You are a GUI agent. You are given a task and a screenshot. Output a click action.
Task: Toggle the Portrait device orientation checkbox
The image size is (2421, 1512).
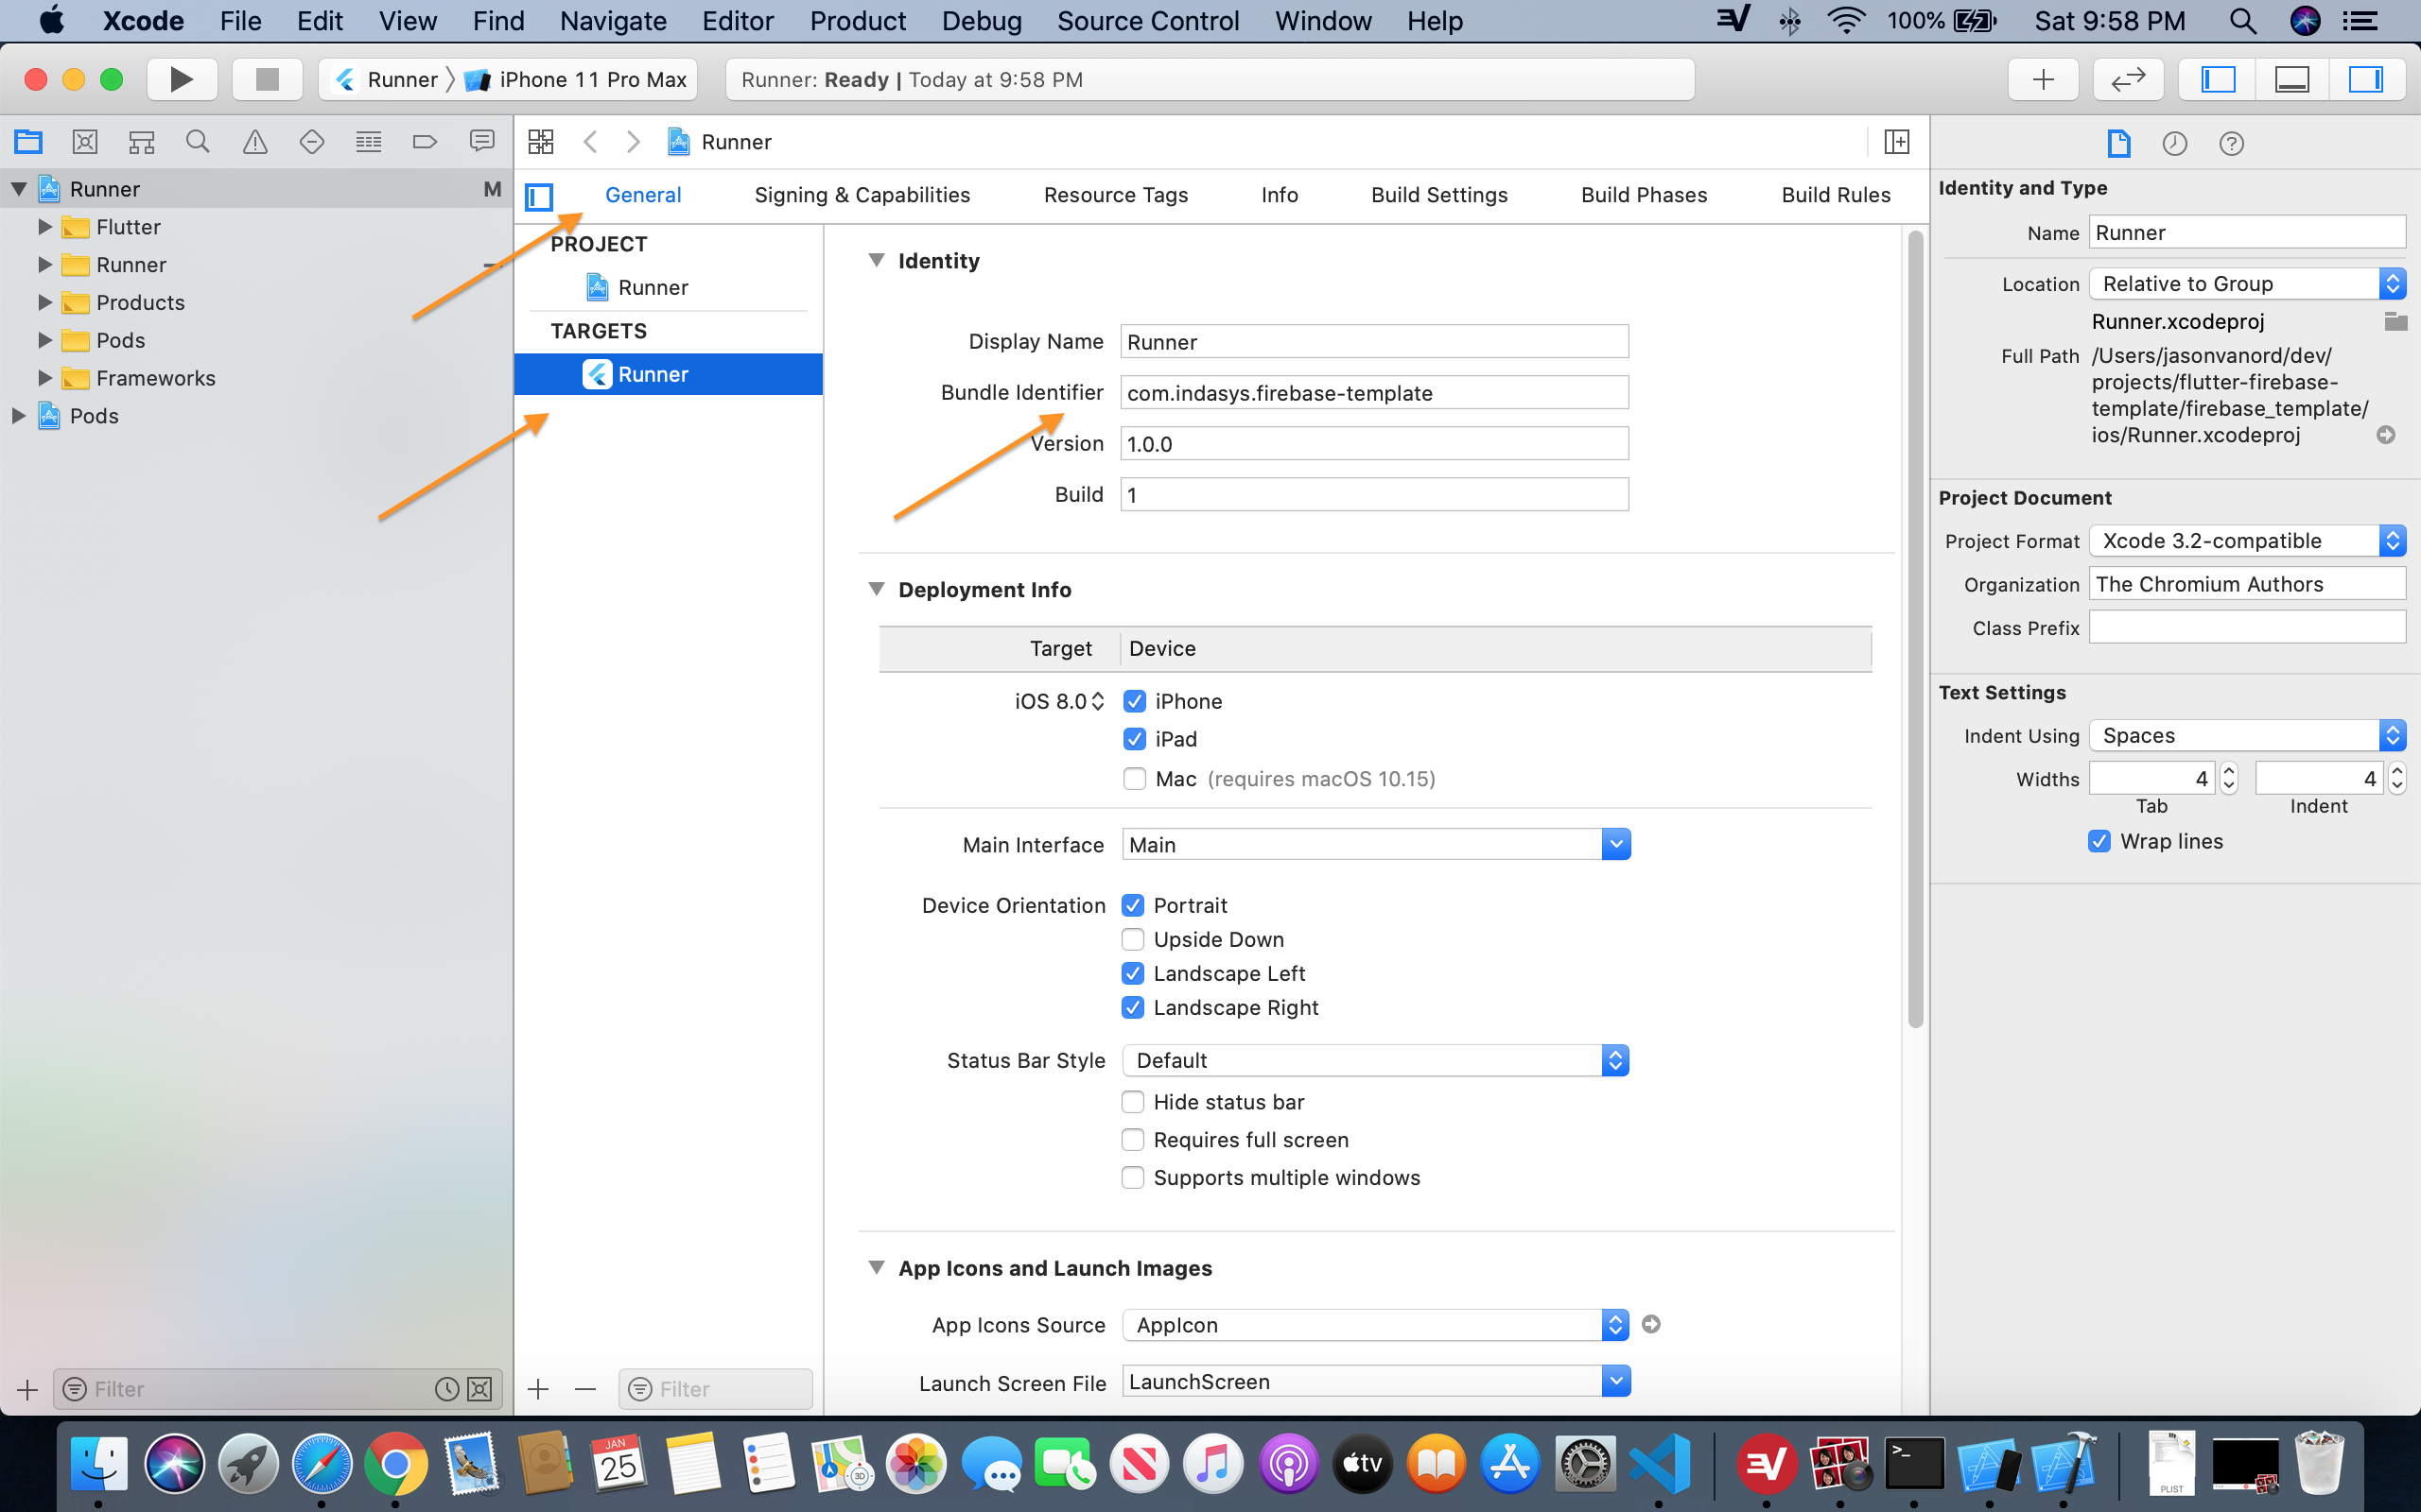click(x=1133, y=904)
